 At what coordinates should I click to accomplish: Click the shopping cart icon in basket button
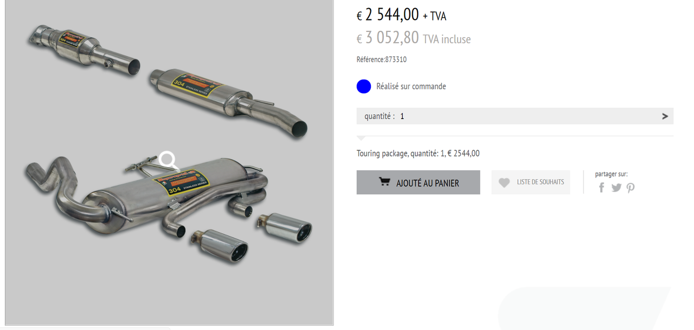tap(384, 182)
